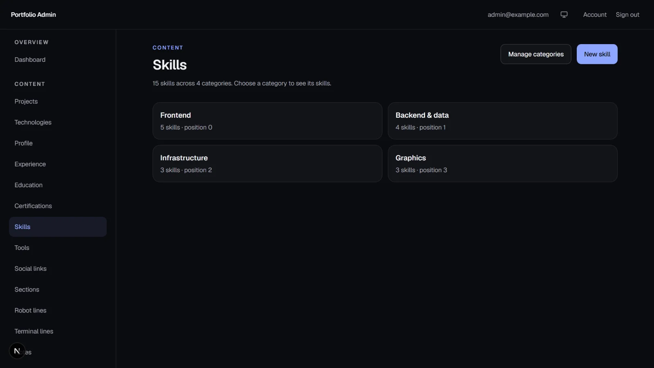Open Manage categories
Image resolution: width=654 pixels, height=368 pixels.
tap(535, 54)
